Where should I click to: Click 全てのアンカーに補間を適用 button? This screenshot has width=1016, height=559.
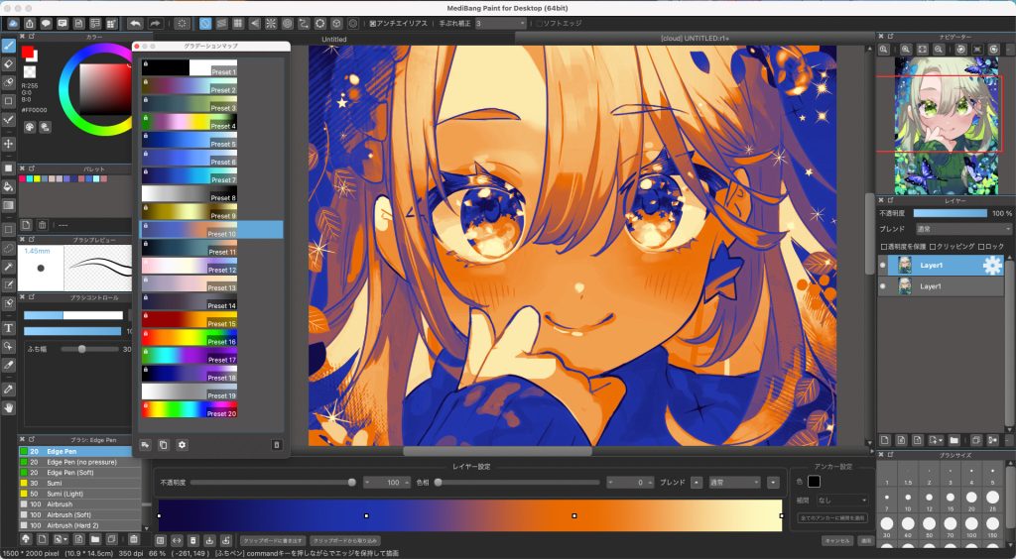[x=832, y=518]
